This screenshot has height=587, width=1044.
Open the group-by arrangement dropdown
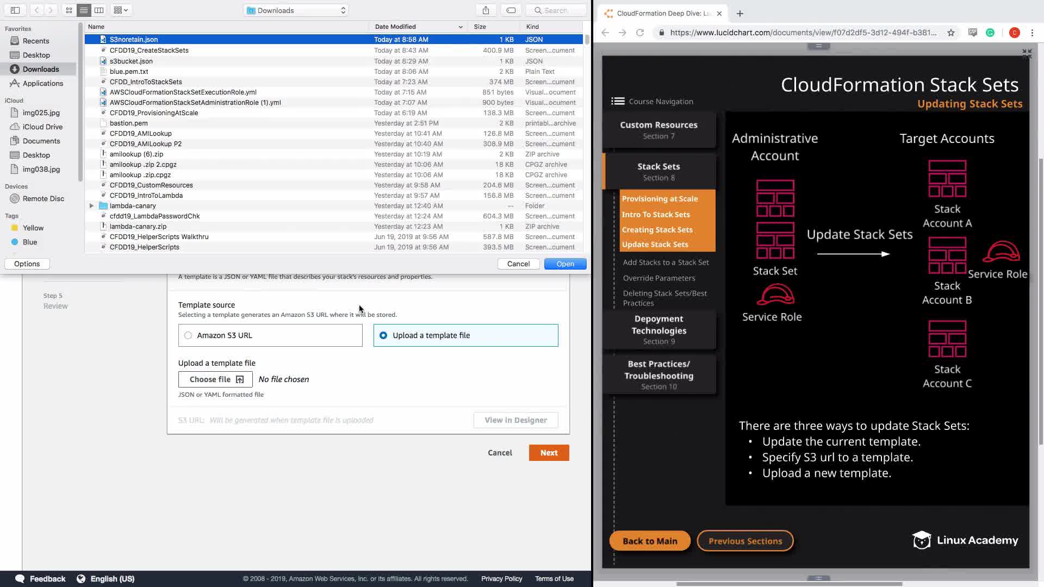pos(121,10)
